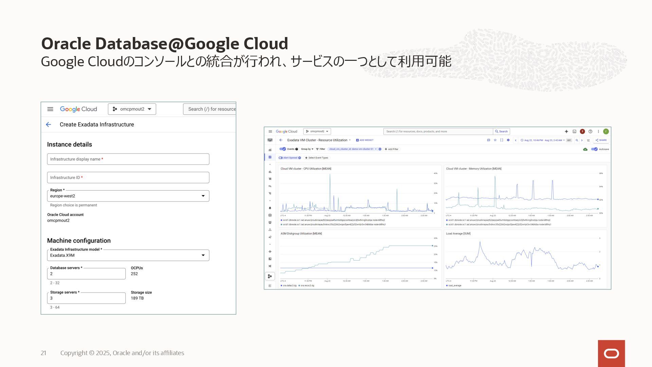The height and width of the screenshot is (367, 652).
Task: Toggle the auto-refresh off icon
Action: tap(588, 140)
